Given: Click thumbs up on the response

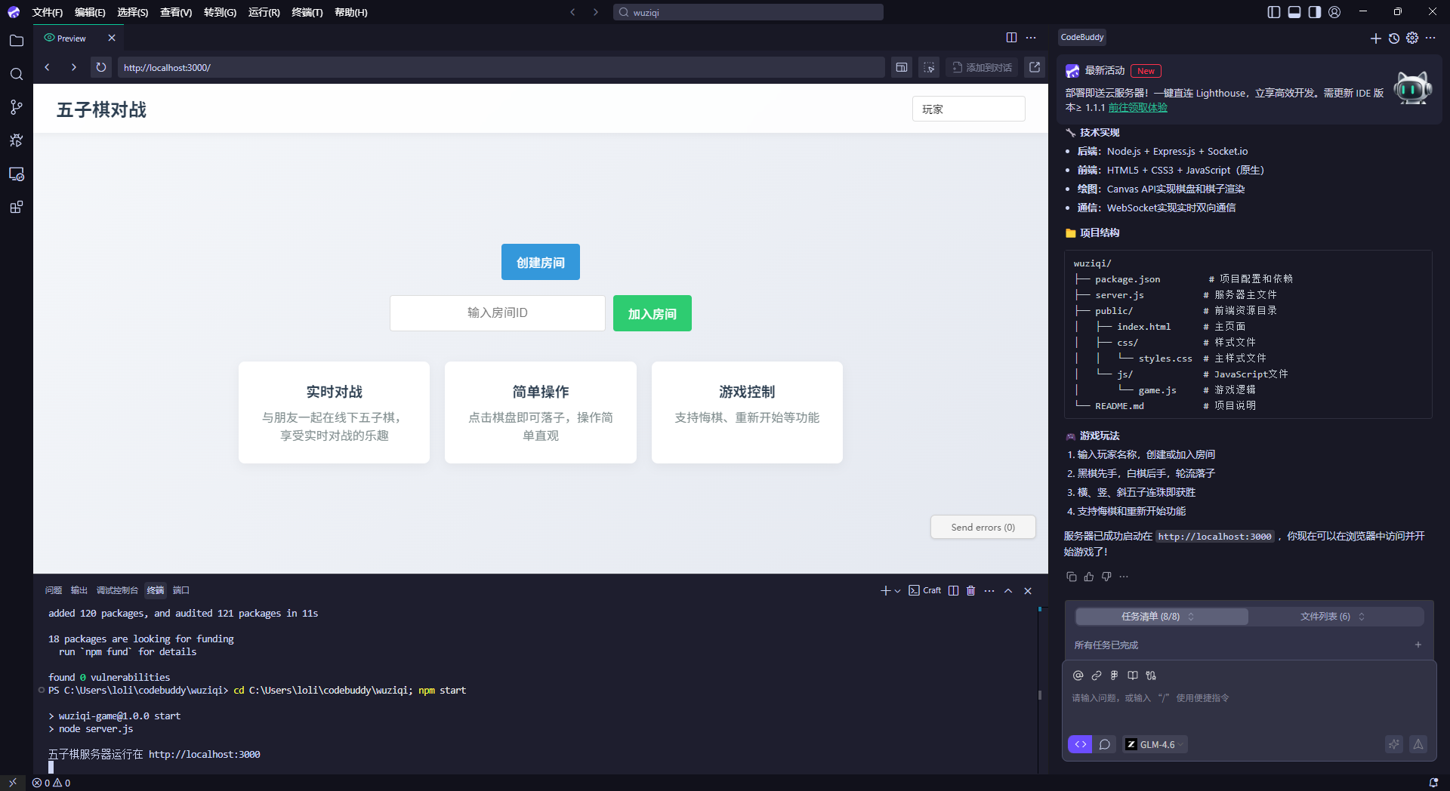Looking at the screenshot, I should click(x=1089, y=577).
